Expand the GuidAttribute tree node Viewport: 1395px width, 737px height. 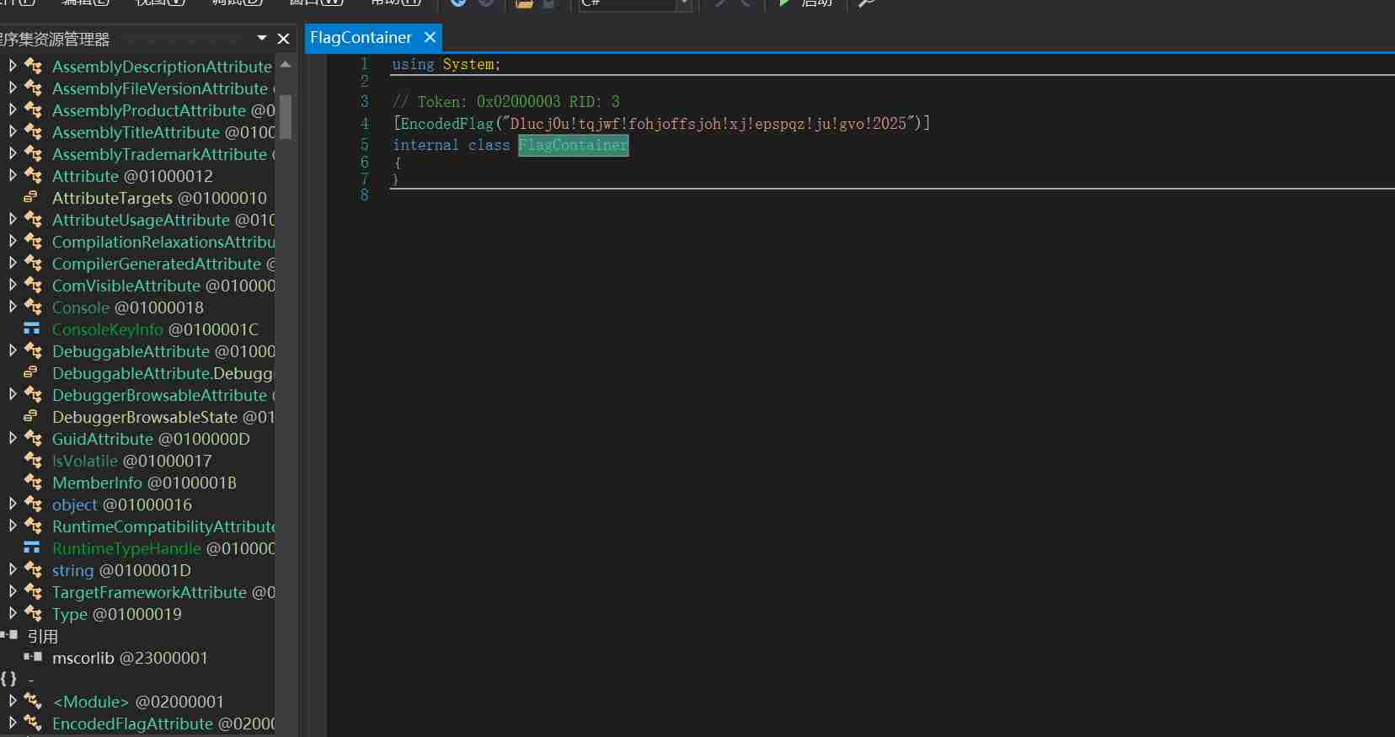[13, 438]
